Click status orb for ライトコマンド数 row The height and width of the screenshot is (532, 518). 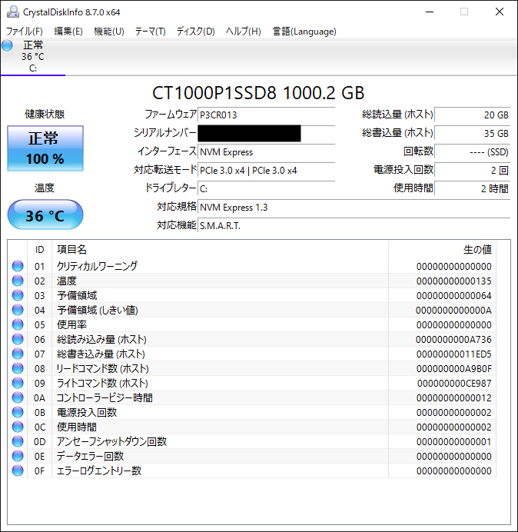tap(18, 383)
